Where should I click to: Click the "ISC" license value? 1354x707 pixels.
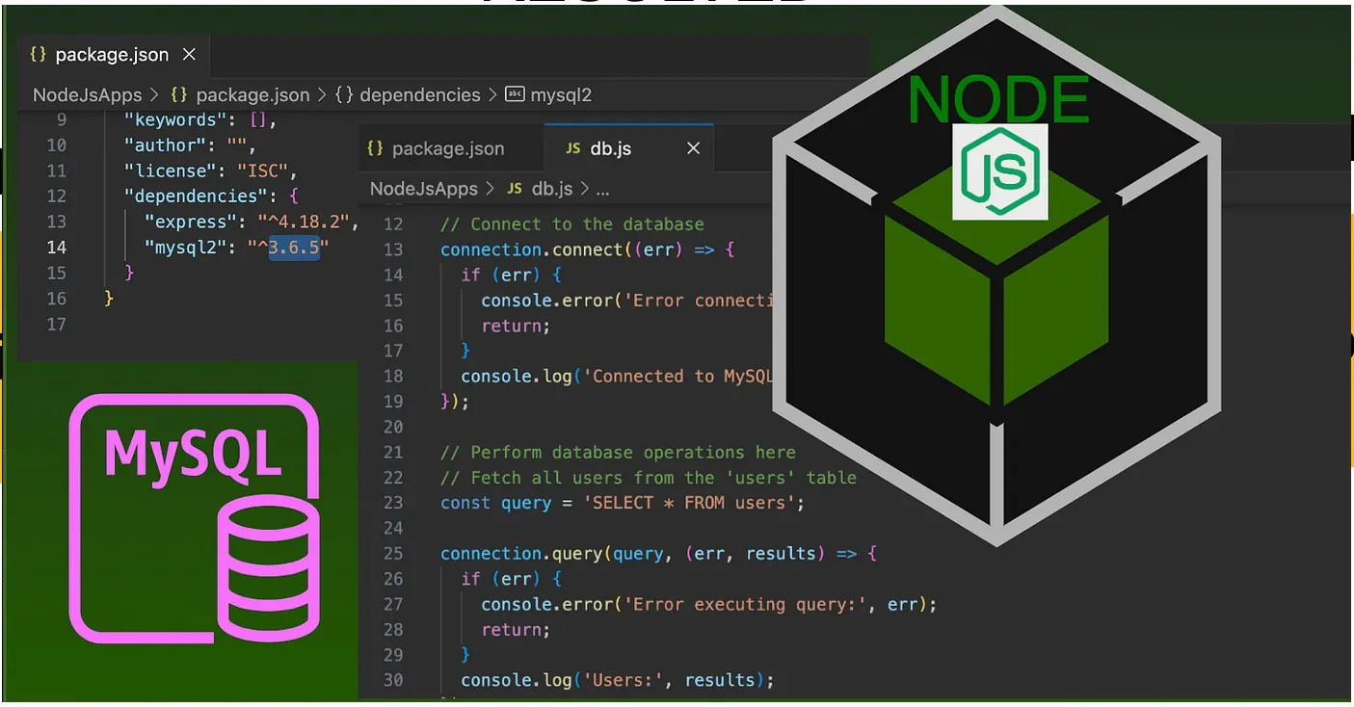[x=261, y=170]
